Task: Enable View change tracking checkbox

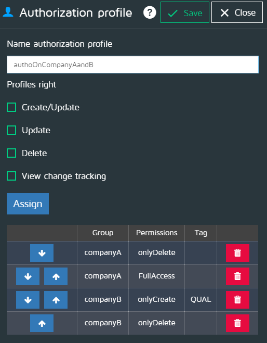Action: point(11,176)
